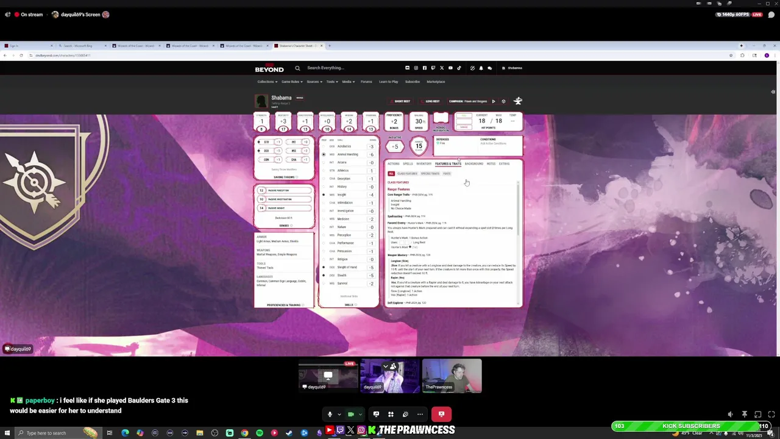This screenshot has height=439, width=780.
Task: Switch to the Inventory tab
Action: (x=424, y=164)
